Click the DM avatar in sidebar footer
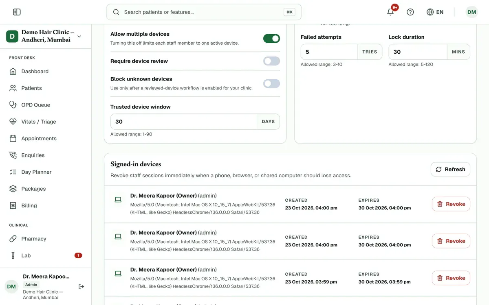Screen dimensions: 489x305 pos(11,287)
